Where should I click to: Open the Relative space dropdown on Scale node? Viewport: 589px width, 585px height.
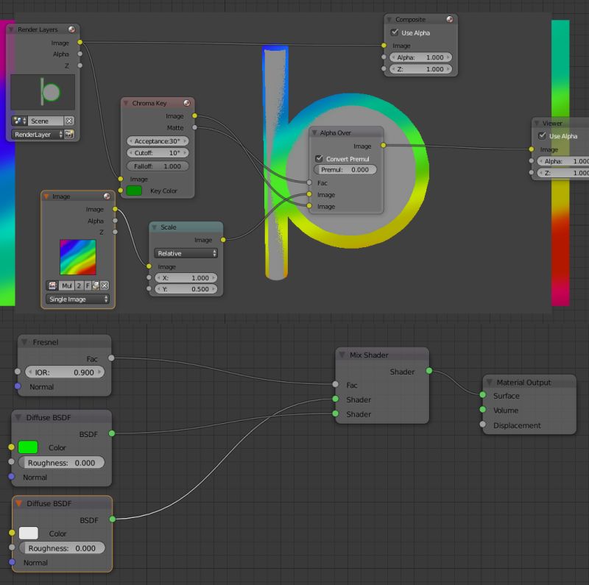pyautogui.click(x=185, y=252)
